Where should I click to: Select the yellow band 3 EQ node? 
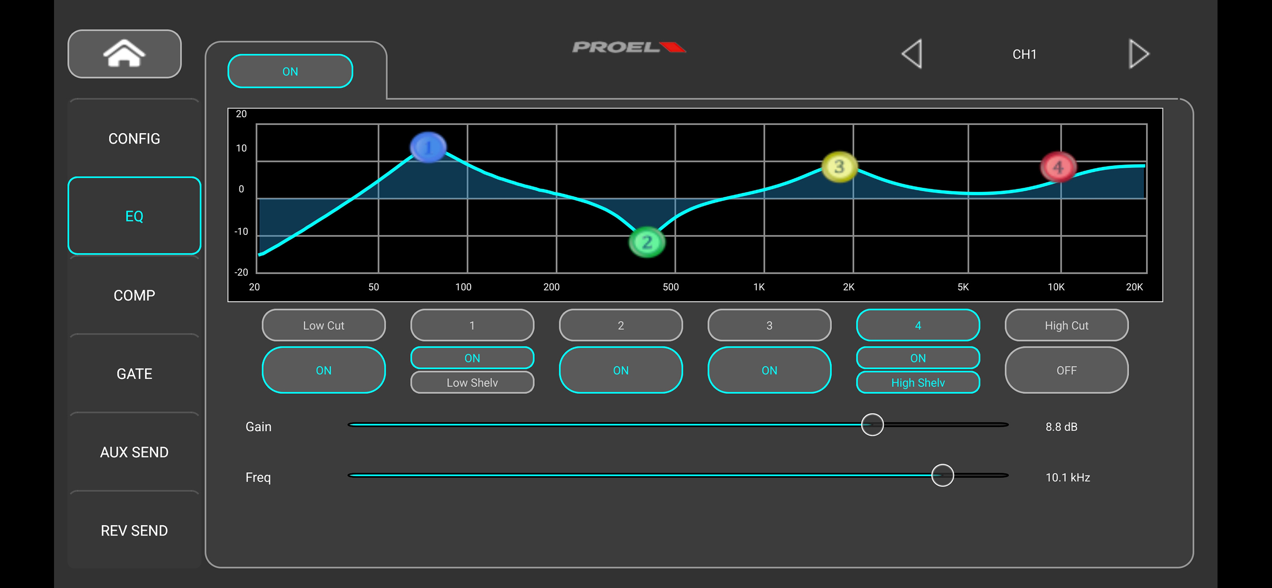pos(839,167)
